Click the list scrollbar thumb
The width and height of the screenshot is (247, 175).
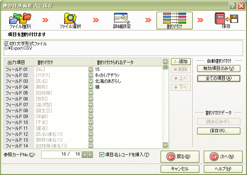pyautogui.click(x=165, y=67)
